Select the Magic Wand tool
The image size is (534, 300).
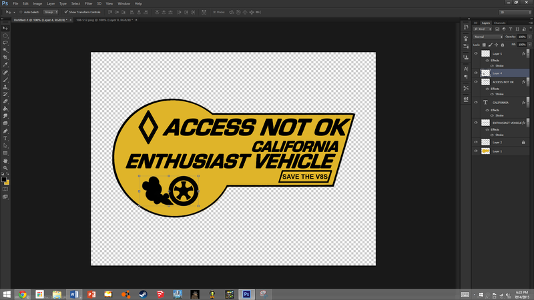tap(5, 51)
